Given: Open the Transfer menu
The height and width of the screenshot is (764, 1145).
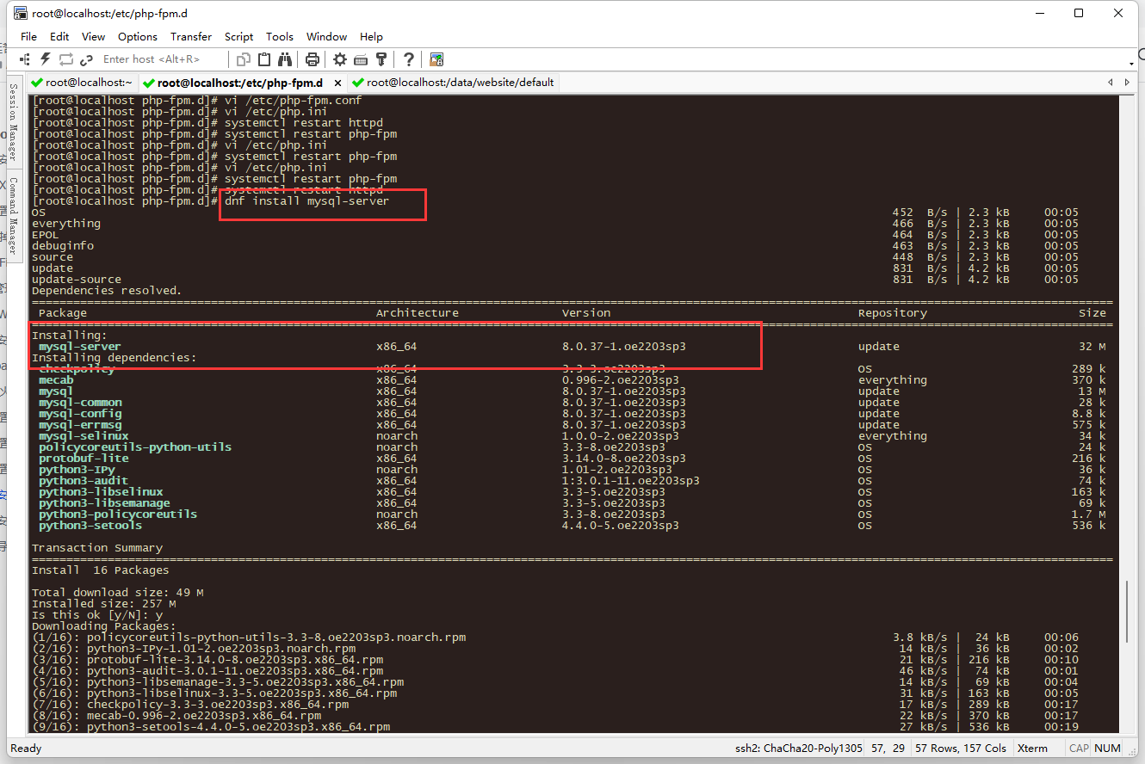Looking at the screenshot, I should (x=191, y=37).
